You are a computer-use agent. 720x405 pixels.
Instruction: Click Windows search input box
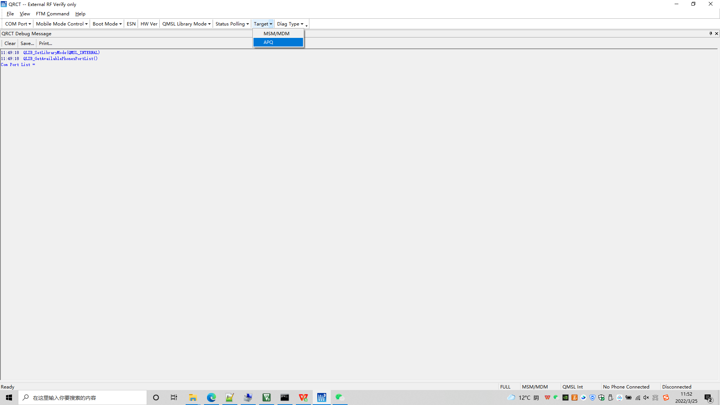(x=82, y=397)
